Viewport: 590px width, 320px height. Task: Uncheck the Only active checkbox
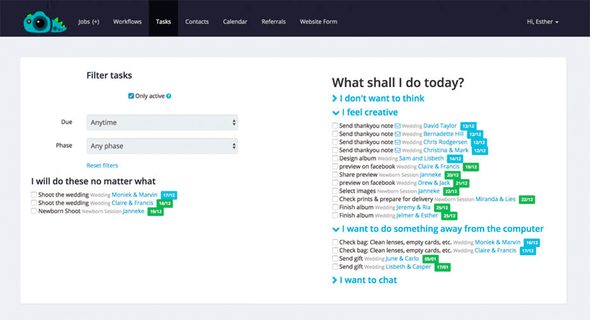[131, 96]
